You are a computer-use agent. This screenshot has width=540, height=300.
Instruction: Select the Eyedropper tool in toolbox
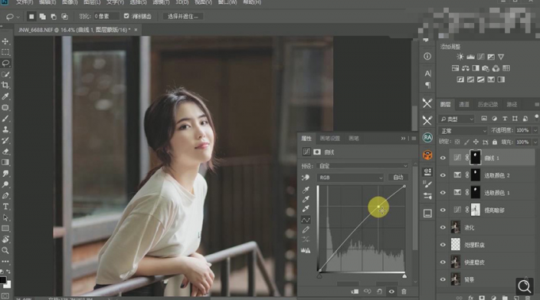coord(5,96)
